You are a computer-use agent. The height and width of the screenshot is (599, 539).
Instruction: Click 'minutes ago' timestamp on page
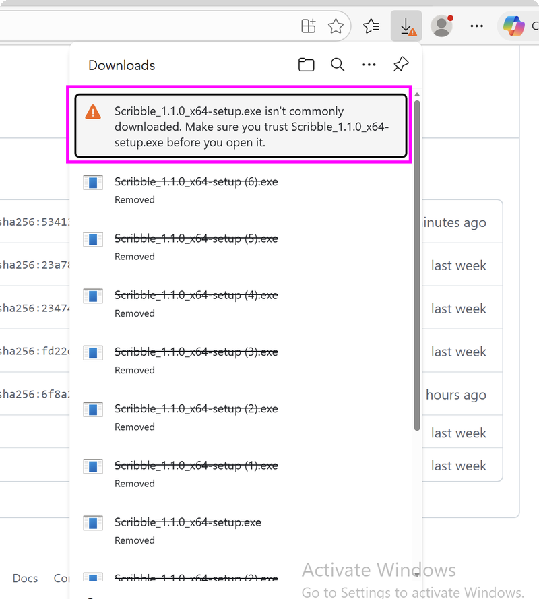pos(454,222)
